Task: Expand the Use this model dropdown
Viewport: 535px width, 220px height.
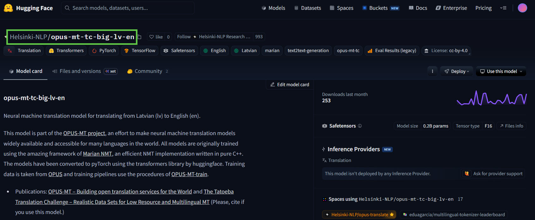Action: (501, 71)
